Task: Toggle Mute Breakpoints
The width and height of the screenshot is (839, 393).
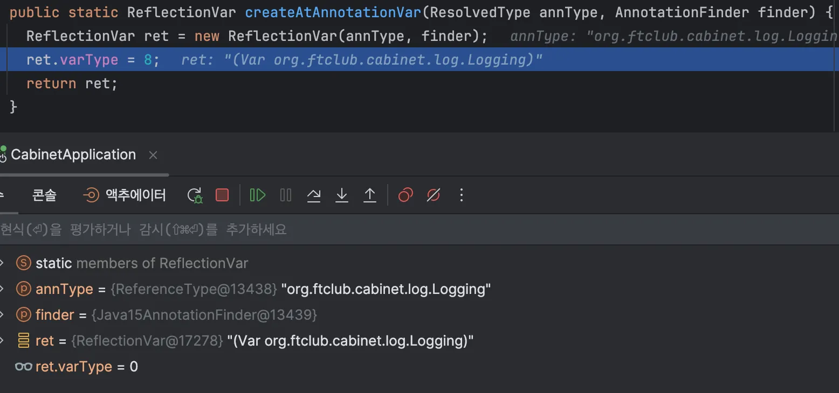Action: pyautogui.click(x=433, y=195)
